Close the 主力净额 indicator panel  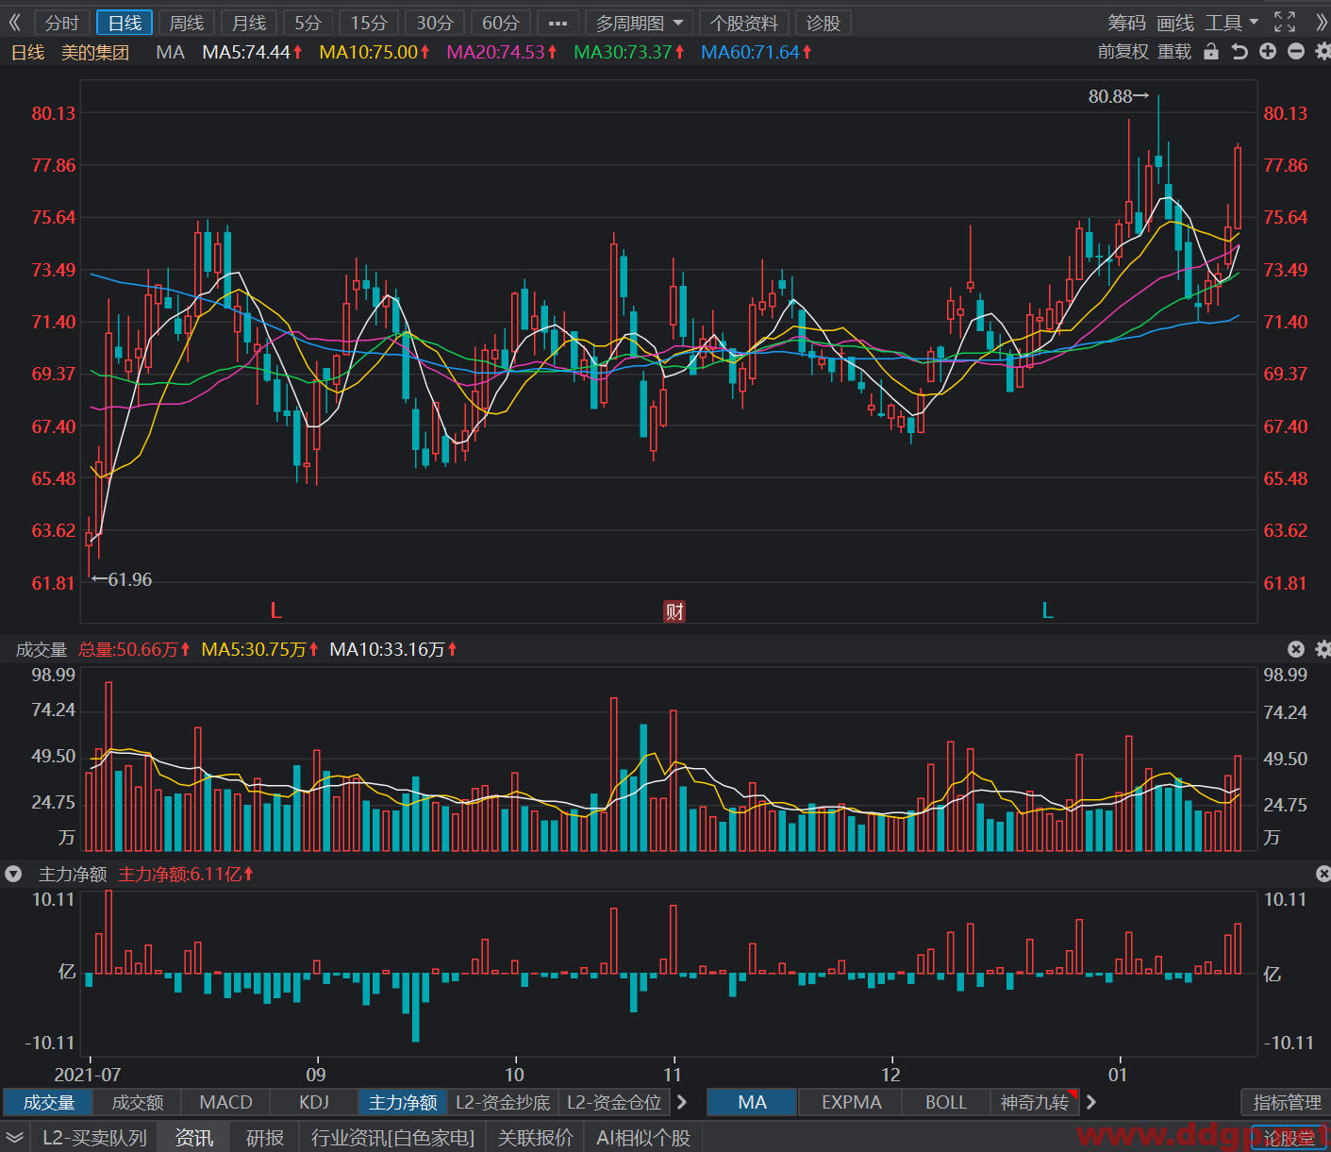pos(1323,874)
